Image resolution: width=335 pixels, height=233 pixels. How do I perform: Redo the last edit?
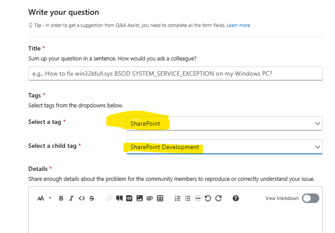point(218,198)
